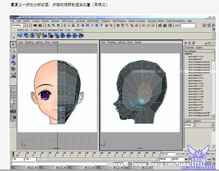Viewport: 219px width, 171px height.
Task: Click the quick selection name input field
Action: [188, 26]
